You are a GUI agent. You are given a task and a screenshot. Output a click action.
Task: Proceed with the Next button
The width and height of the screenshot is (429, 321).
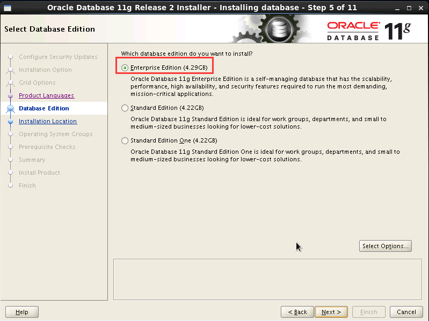pyautogui.click(x=331, y=312)
